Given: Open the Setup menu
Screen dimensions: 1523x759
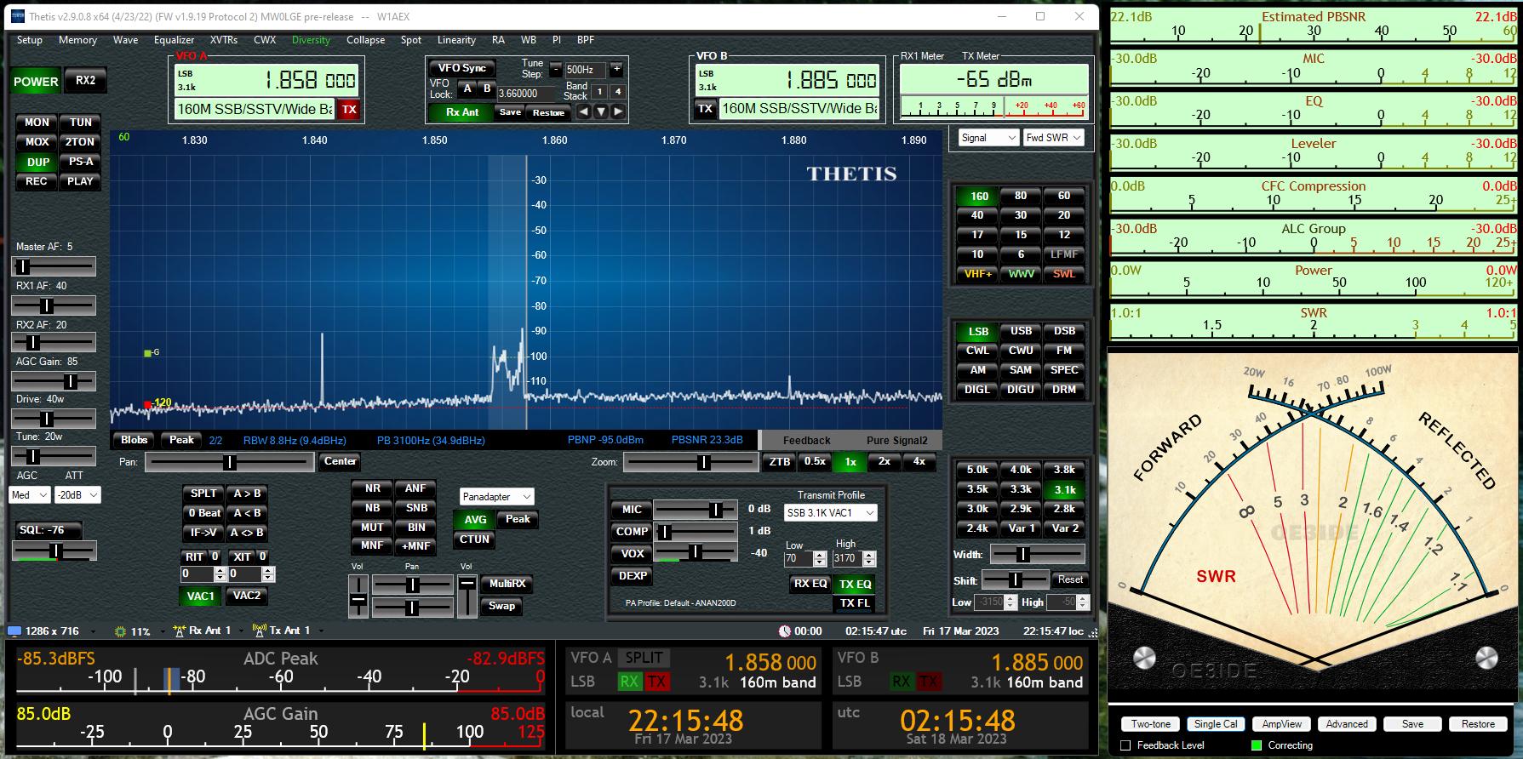Looking at the screenshot, I should coord(29,40).
